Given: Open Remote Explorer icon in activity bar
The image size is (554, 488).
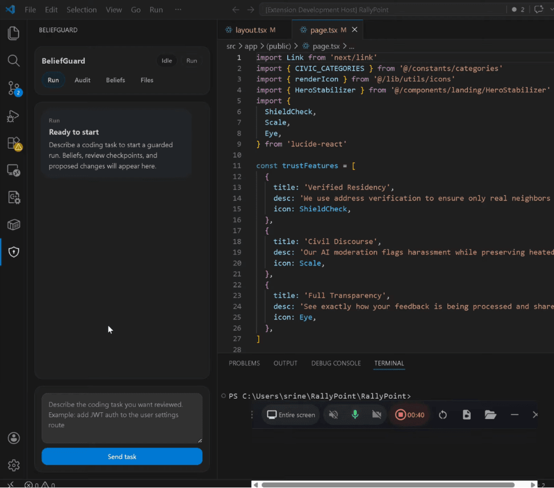Looking at the screenshot, I should click(14, 171).
